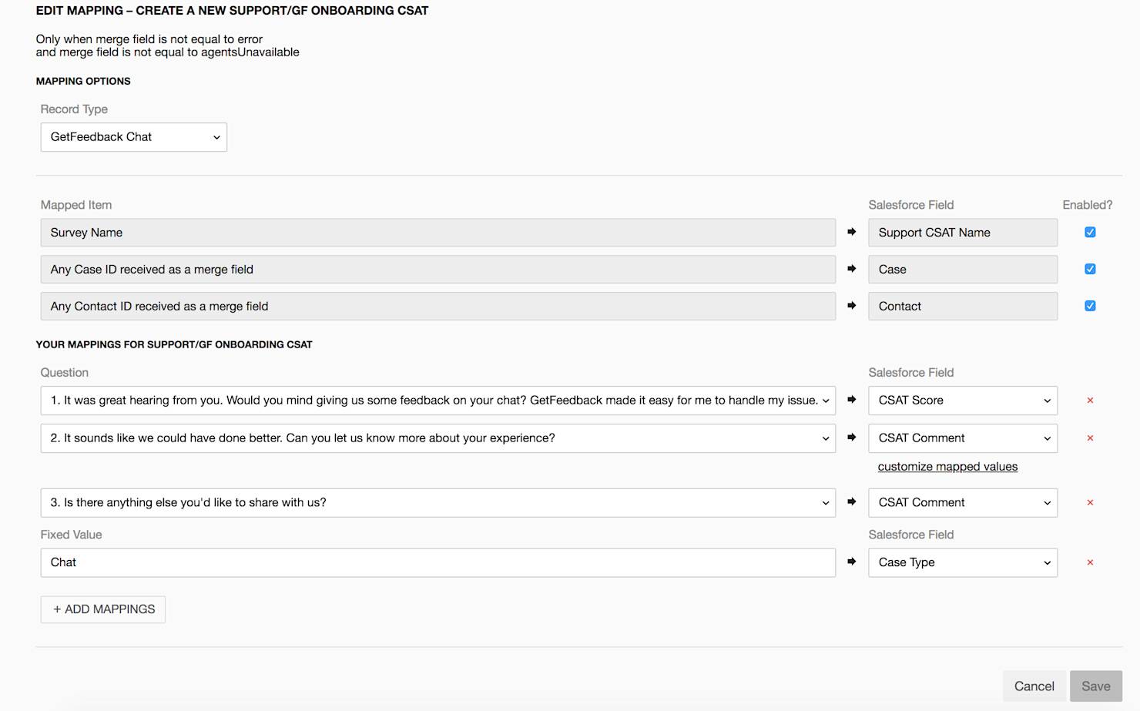Open question 2 'It sounds like' dropdown
Viewport: 1140px width, 711px height.
coord(438,438)
